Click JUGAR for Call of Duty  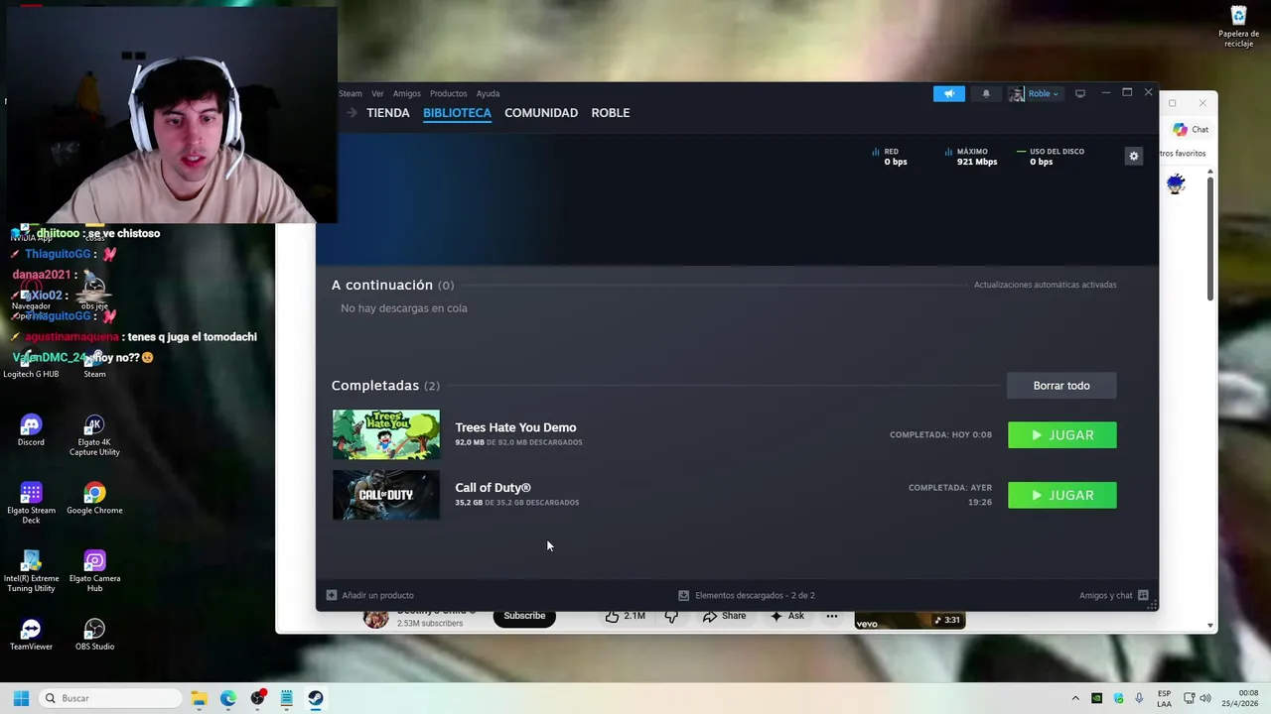(1062, 495)
